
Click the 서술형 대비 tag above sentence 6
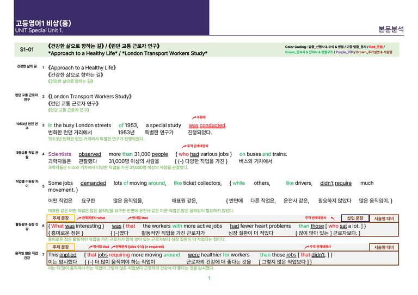tap(384, 218)
